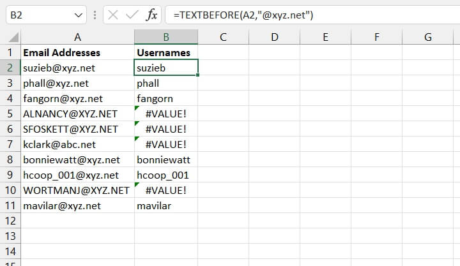Click the Insert Function fx icon
Screen dimensions: 460x266
coord(152,15)
